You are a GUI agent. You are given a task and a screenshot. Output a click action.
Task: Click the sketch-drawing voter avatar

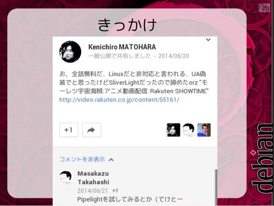click(x=189, y=130)
